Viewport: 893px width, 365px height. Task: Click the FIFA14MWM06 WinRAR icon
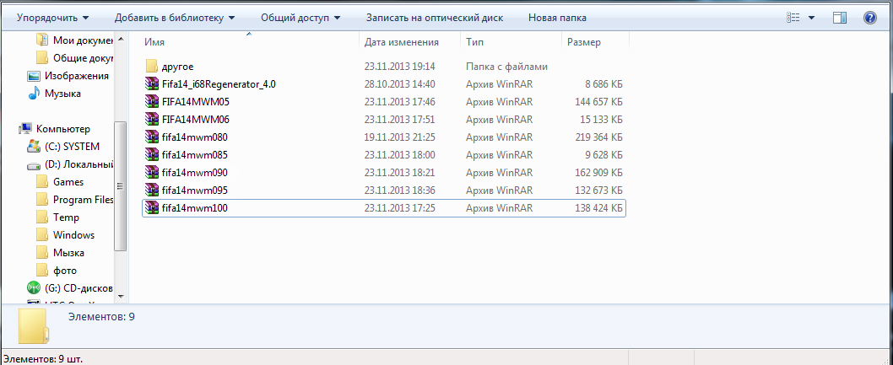[151, 120]
